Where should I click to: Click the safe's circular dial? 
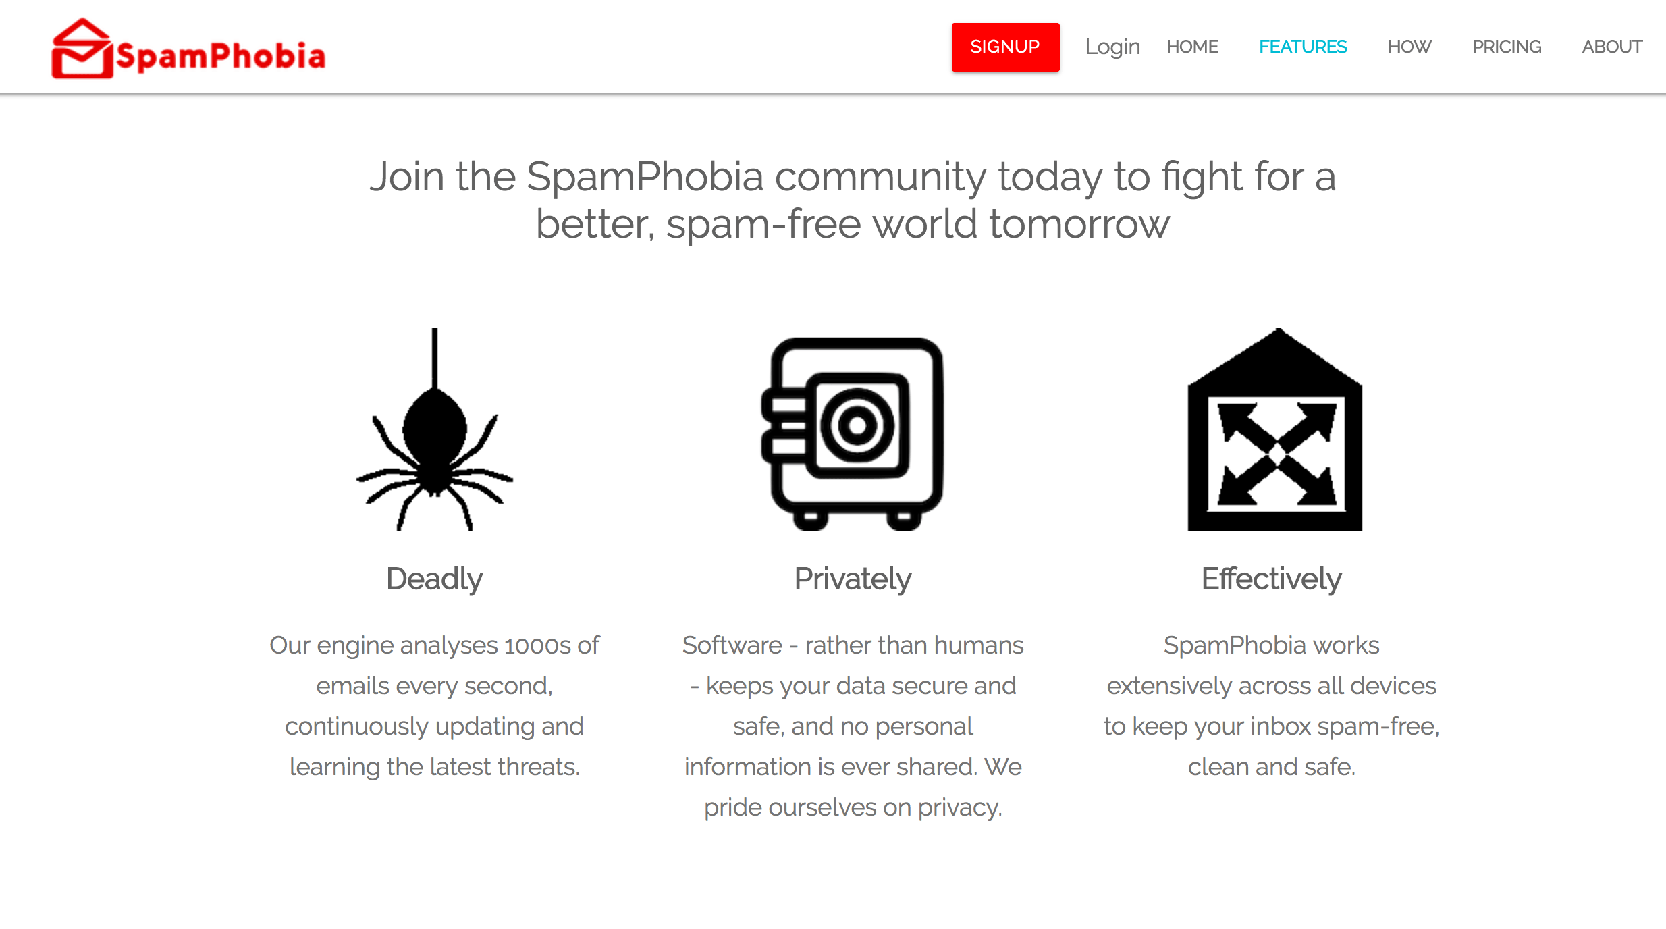click(857, 425)
